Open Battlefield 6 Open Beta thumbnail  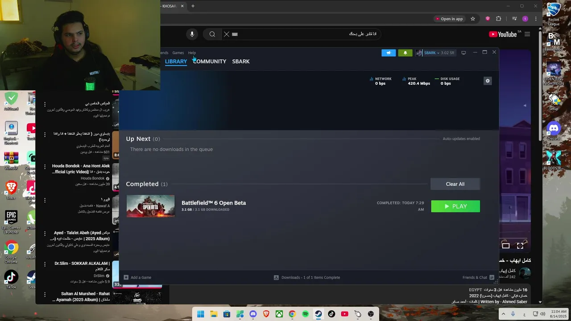tap(151, 206)
